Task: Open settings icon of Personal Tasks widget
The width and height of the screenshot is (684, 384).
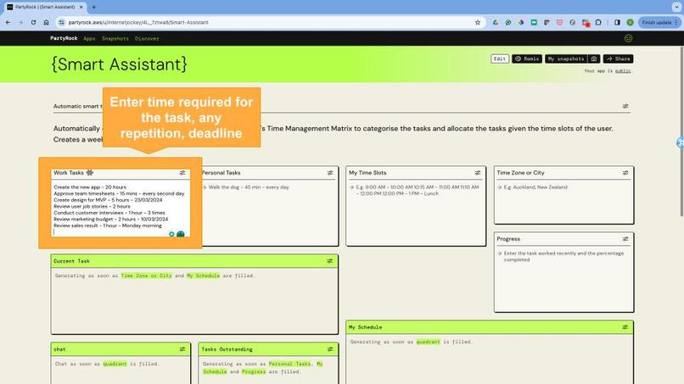Action: point(330,173)
